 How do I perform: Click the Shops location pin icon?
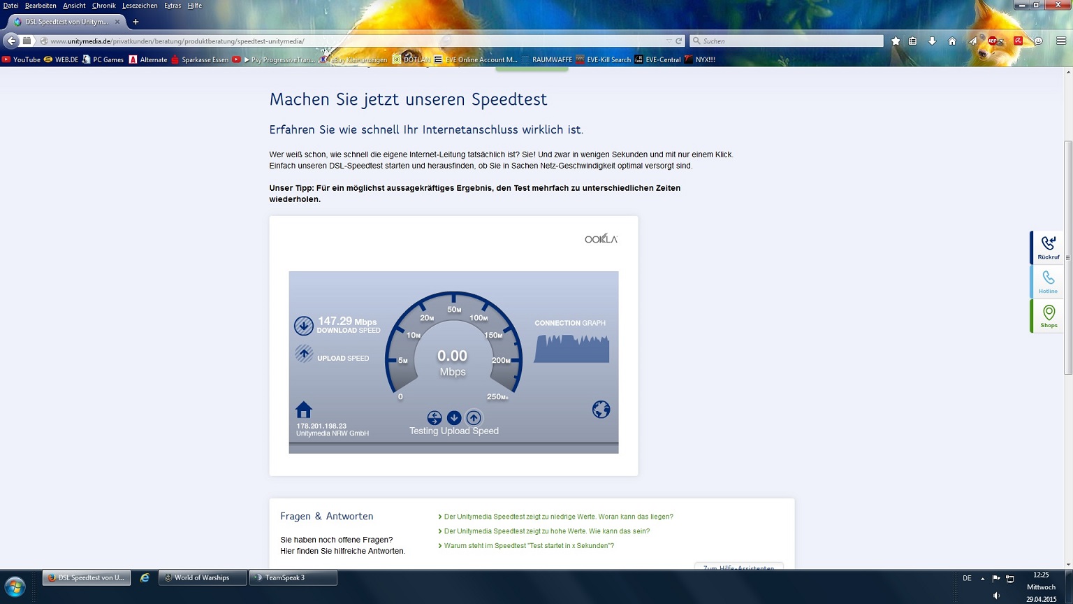1049,312
